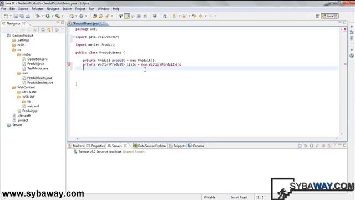The height and width of the screenshot is (200, 355).
Task: Click the Tomcat server icon in Servers view
Action: click(75, 152)
